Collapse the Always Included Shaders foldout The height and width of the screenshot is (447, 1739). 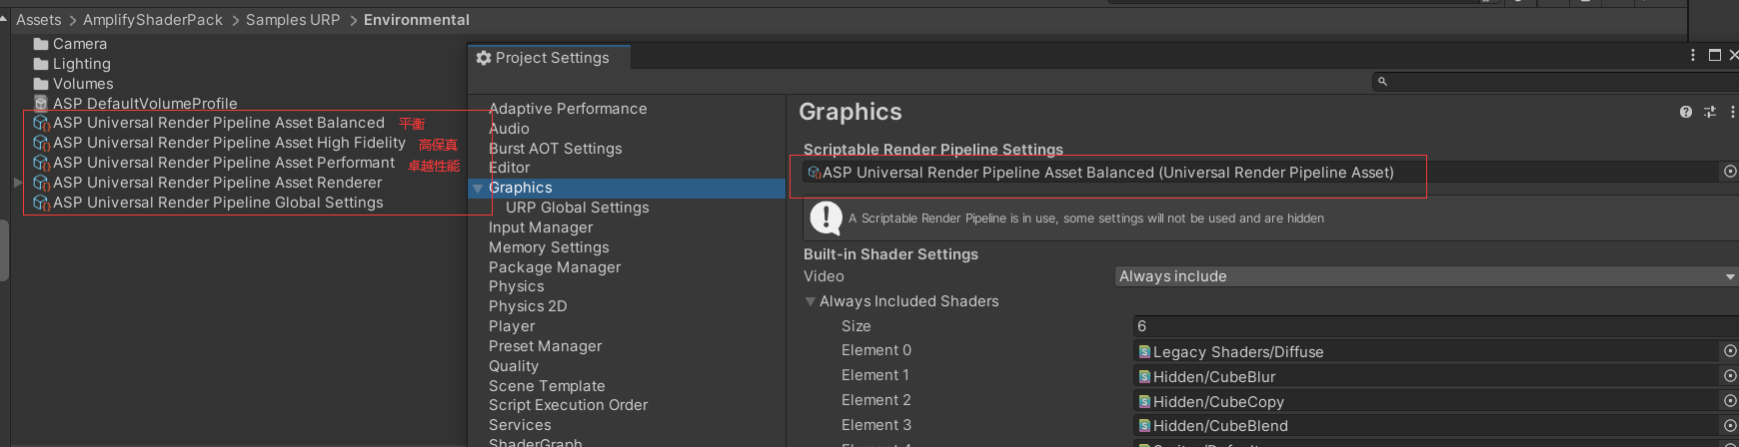(811, 301)
